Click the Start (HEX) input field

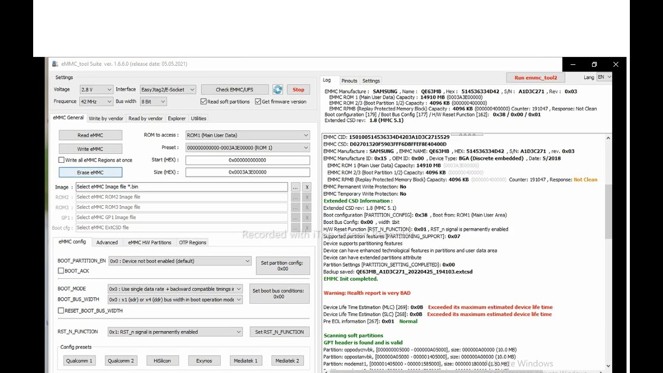point(248,160)
